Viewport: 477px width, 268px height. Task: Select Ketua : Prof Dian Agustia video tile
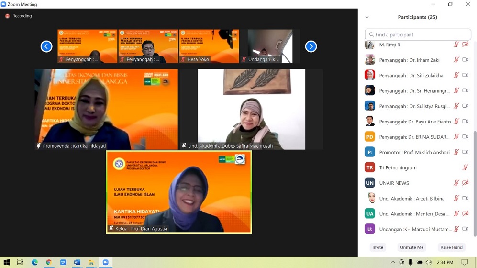(x=179, y=192)
